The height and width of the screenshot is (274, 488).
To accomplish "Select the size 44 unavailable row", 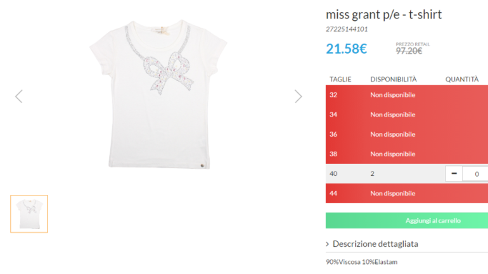I will [407, 193].
